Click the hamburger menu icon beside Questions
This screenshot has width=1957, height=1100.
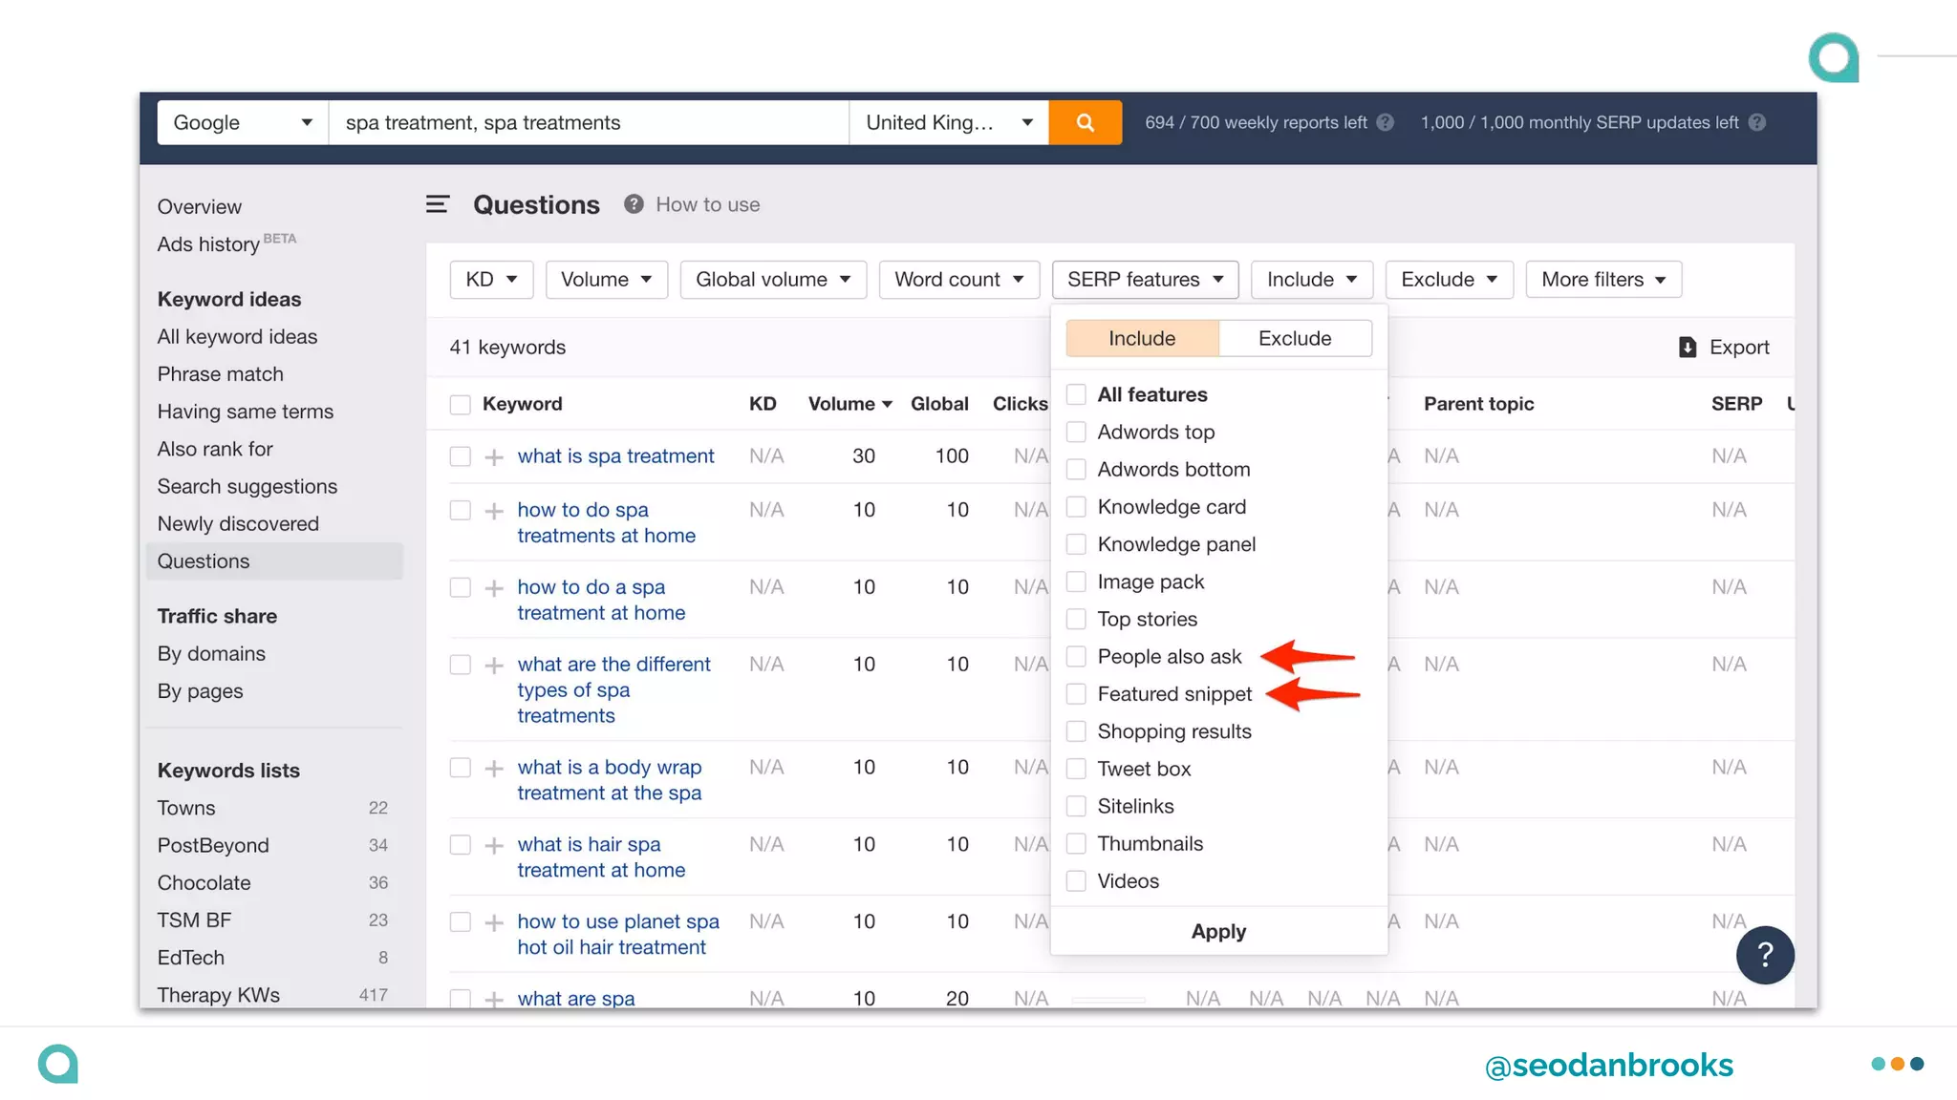click(438, 204)
